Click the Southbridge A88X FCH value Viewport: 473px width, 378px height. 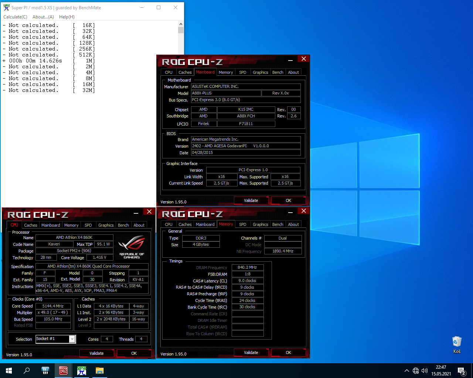[246, 116]
